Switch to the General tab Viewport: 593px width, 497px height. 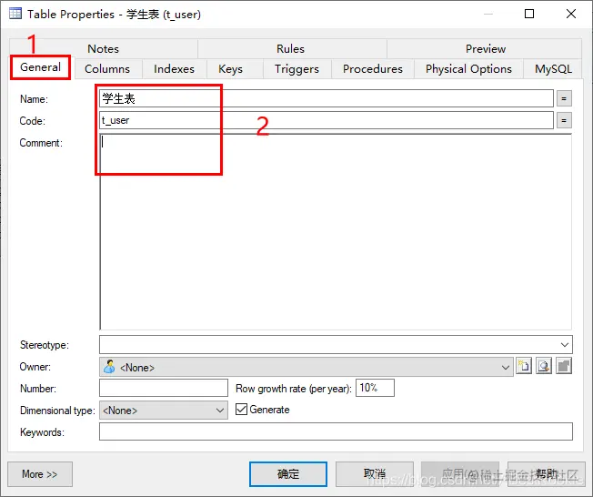[x=40, y=67]
